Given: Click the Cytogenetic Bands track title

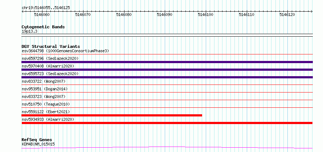Looking at the screenshot, I should coord(43,27).
